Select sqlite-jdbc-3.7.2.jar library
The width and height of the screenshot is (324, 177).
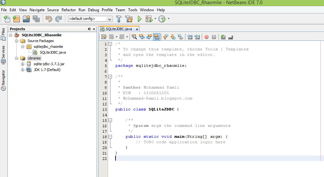pyautogui.click(x=49, y=64)
